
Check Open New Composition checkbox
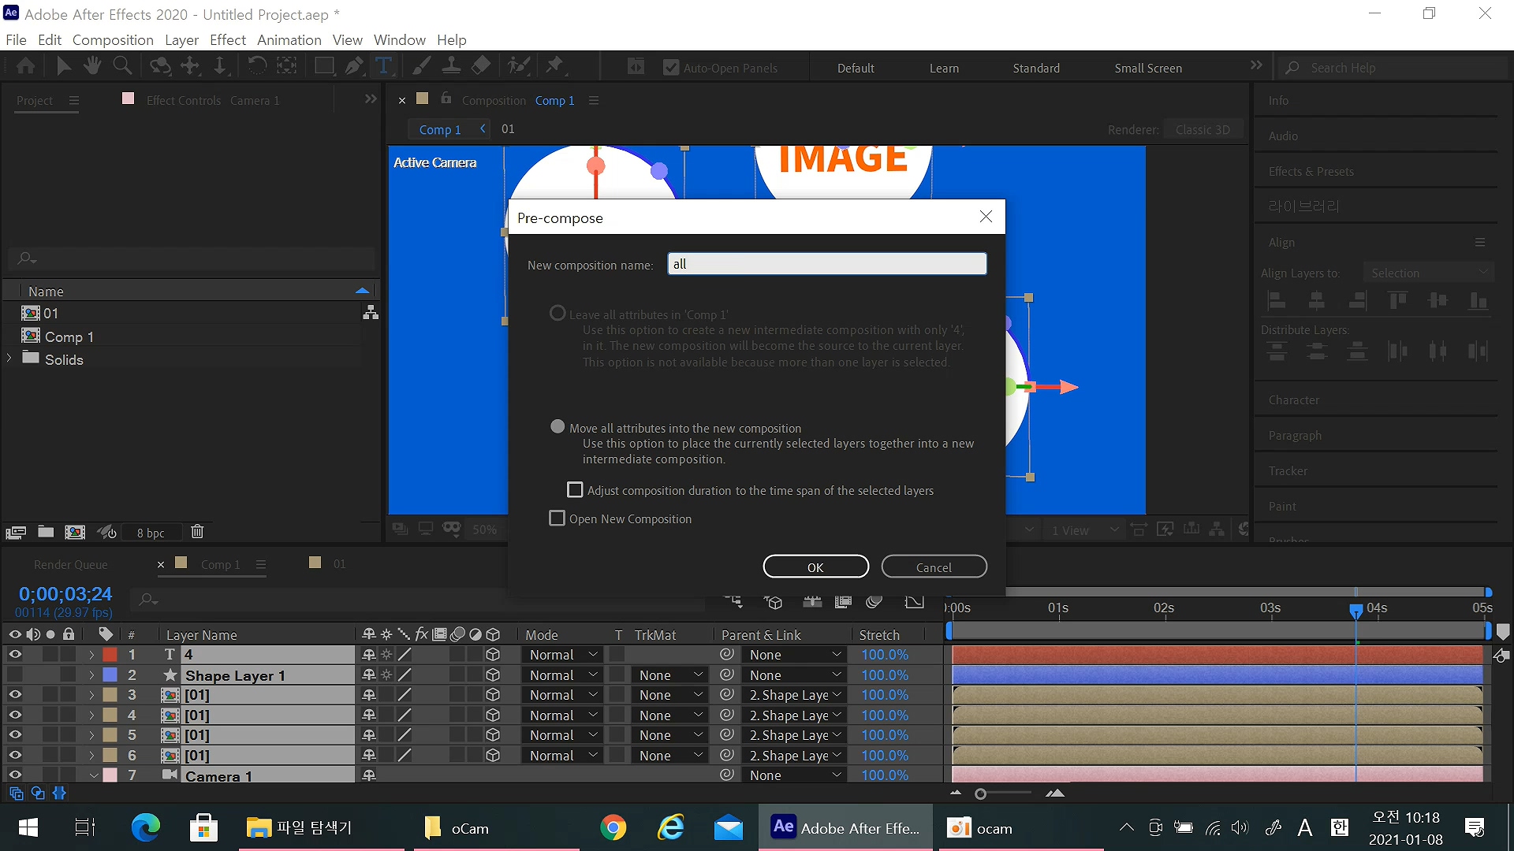(x=557, y=518)
